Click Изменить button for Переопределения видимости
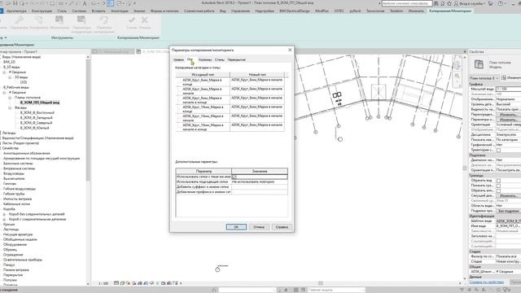Screen dimensions: 521x293 click(508, 114)
